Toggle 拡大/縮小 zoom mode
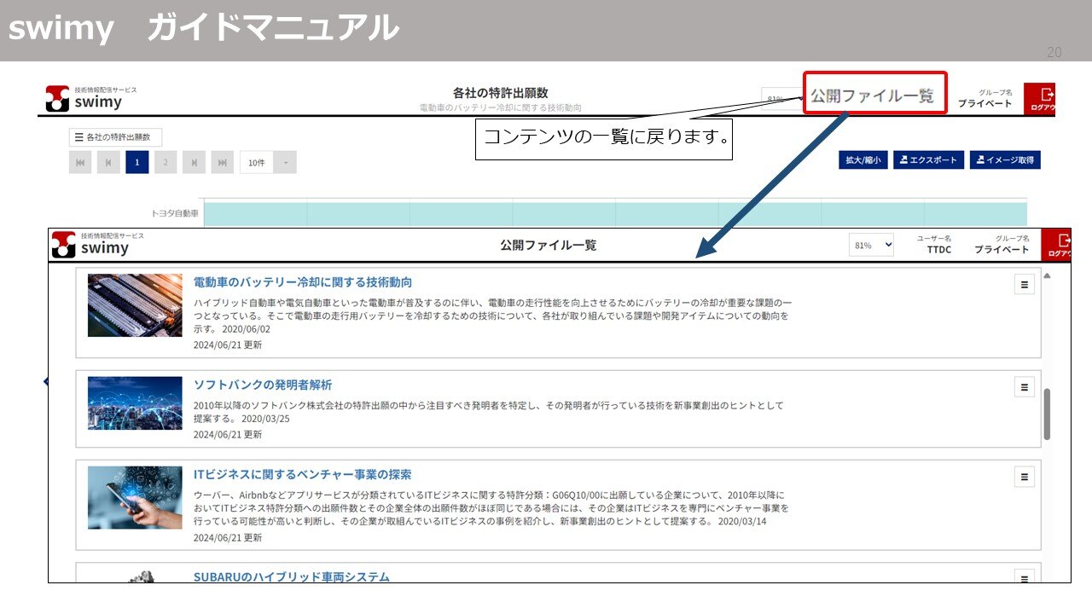 point(863,159)
